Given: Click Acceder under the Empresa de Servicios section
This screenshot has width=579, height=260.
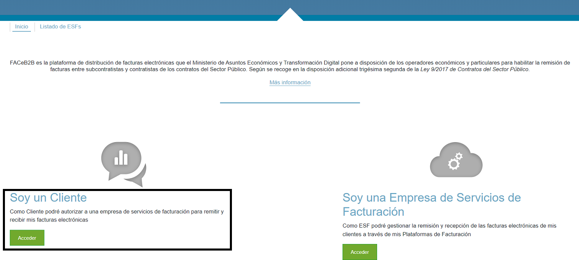Looking at the screenshot, I should pos(359,252).
